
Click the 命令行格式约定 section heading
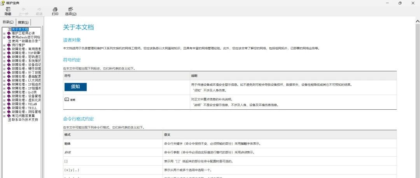79,119
